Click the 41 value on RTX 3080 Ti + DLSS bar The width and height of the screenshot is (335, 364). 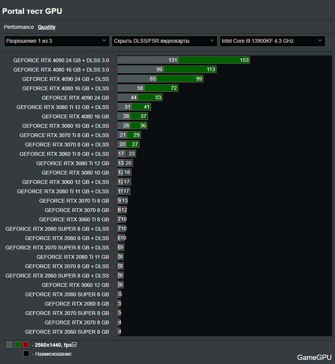point(147,107)
